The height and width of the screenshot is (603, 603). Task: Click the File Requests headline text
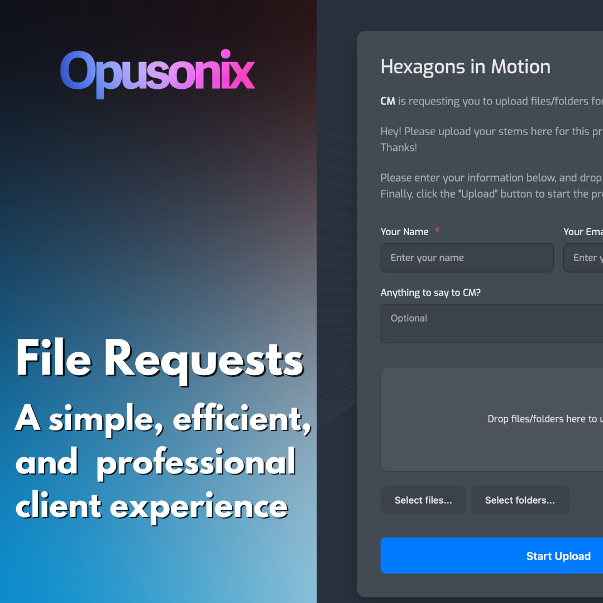[x=160, y=359]
